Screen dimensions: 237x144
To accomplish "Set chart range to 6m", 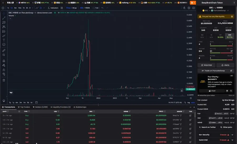I will coord(17,102).
